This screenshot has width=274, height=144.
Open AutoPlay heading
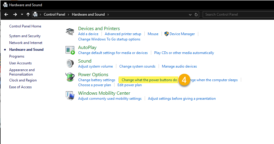[x=87, y=48]
